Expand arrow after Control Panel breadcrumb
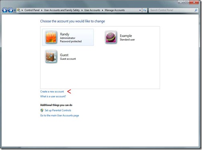The image size is (202, 150). click(42, 10)
